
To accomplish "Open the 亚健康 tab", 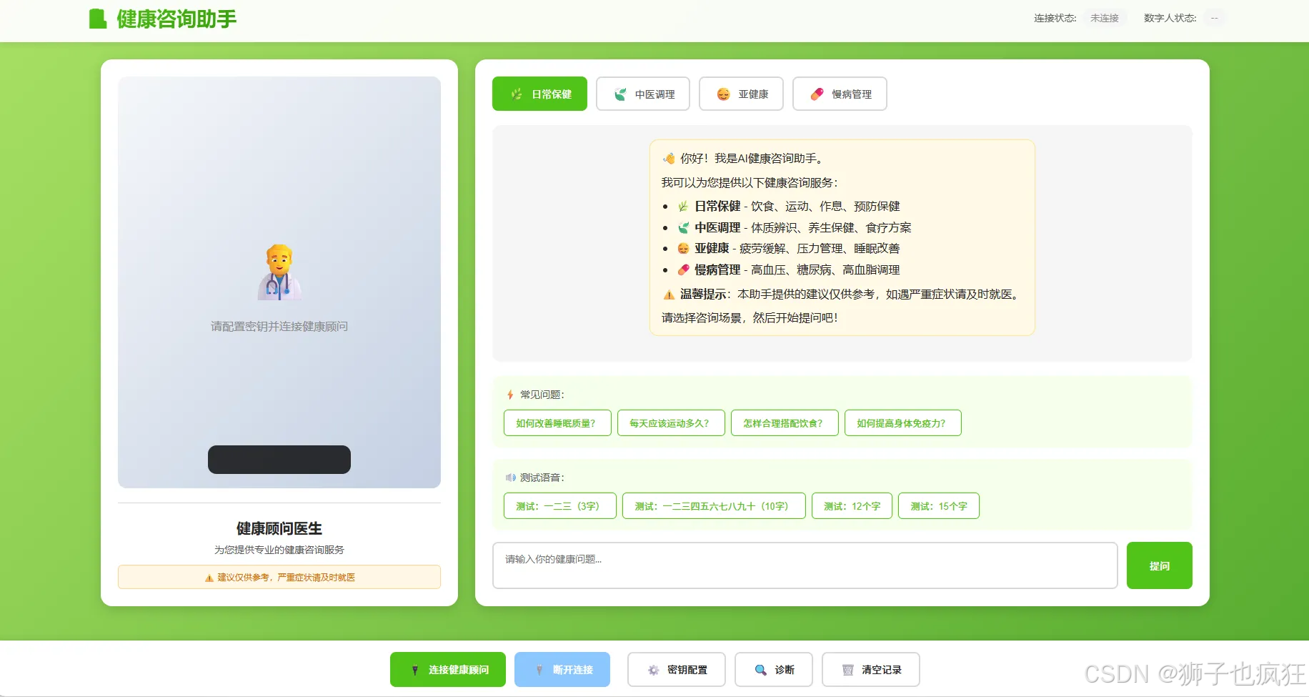I will pyautogui.click(x=741, y=94).
